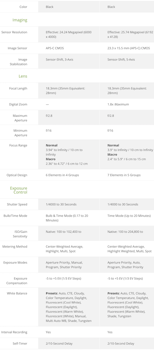Click the 24.24 Megapixel resolution value
The height and width of the screenshot is (350, 154).
69,34
